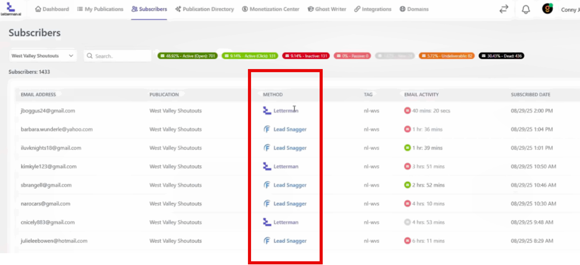The height and width of the screenshot is (265, 580).
Task: Go to Integrations page
Action: click(373, 9)
